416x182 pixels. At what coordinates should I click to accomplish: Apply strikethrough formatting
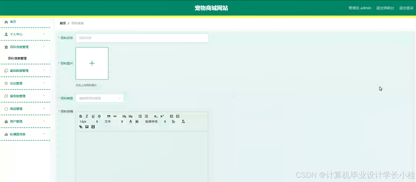99,116
